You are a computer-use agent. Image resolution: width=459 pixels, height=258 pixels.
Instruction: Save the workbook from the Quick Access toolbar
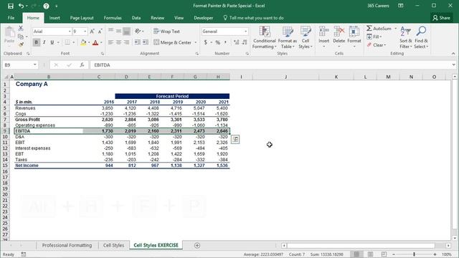11,6
